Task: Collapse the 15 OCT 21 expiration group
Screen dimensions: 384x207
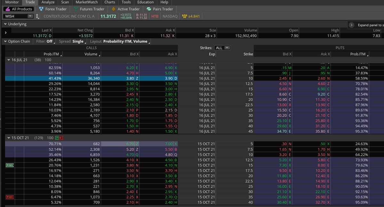Action: (x=8, y=138)
